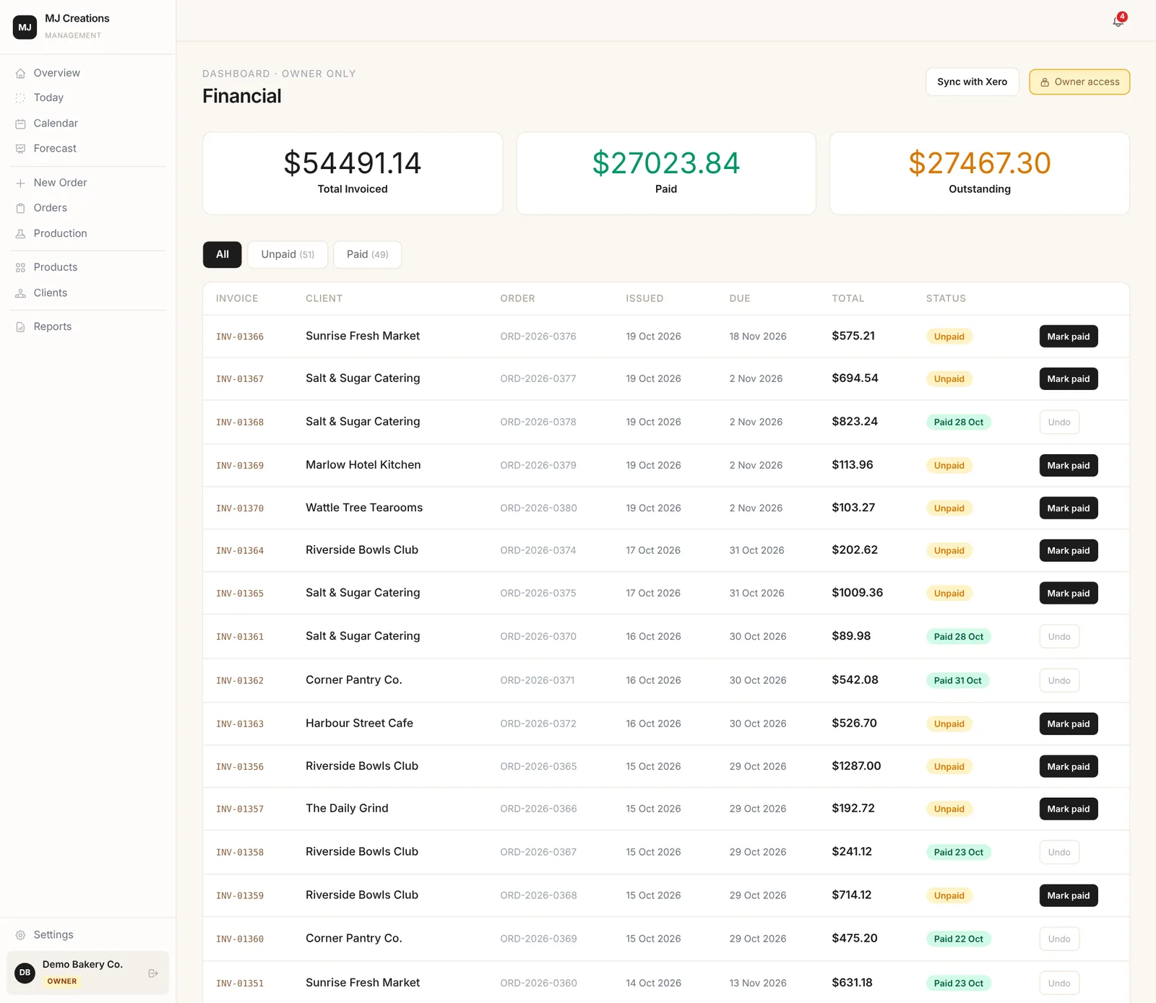Undo payment on INV-01368
The width and height of the screenshot is (1156, 1003).
click(x=1059, y=422)
